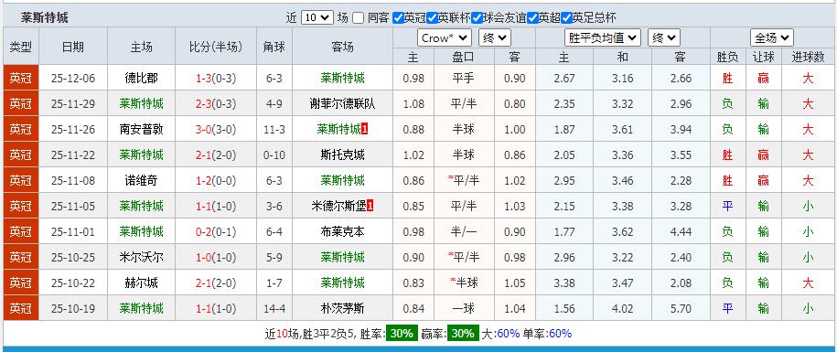Open 米尔沃尔 team link
The height and width of the screenshot is (352, 837).
pos(141,258)
